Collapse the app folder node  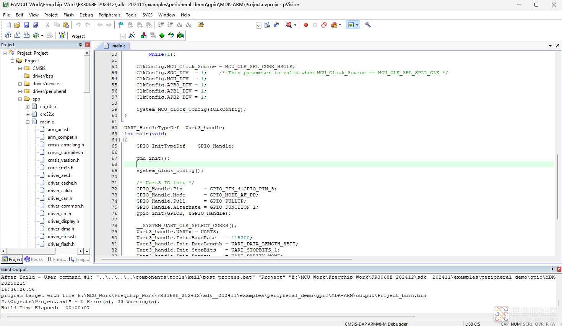click(20, 99)
